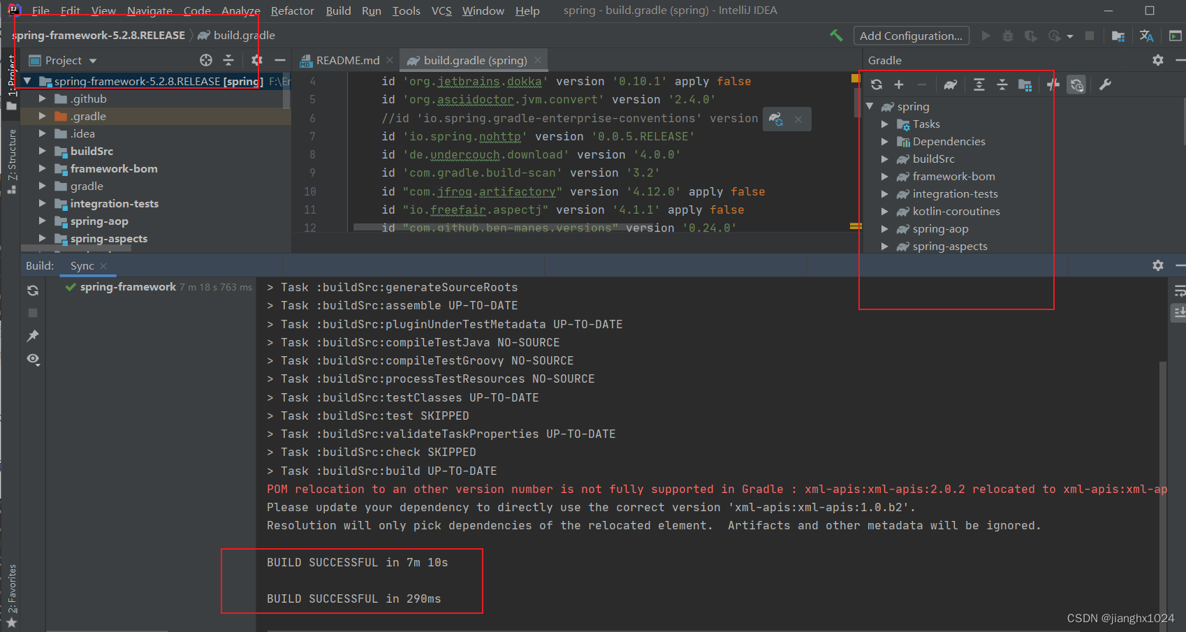The width and height of the screenshot is (1186, 632).
Task: Close the build.gradle (spring) tab
Action: 538,61
